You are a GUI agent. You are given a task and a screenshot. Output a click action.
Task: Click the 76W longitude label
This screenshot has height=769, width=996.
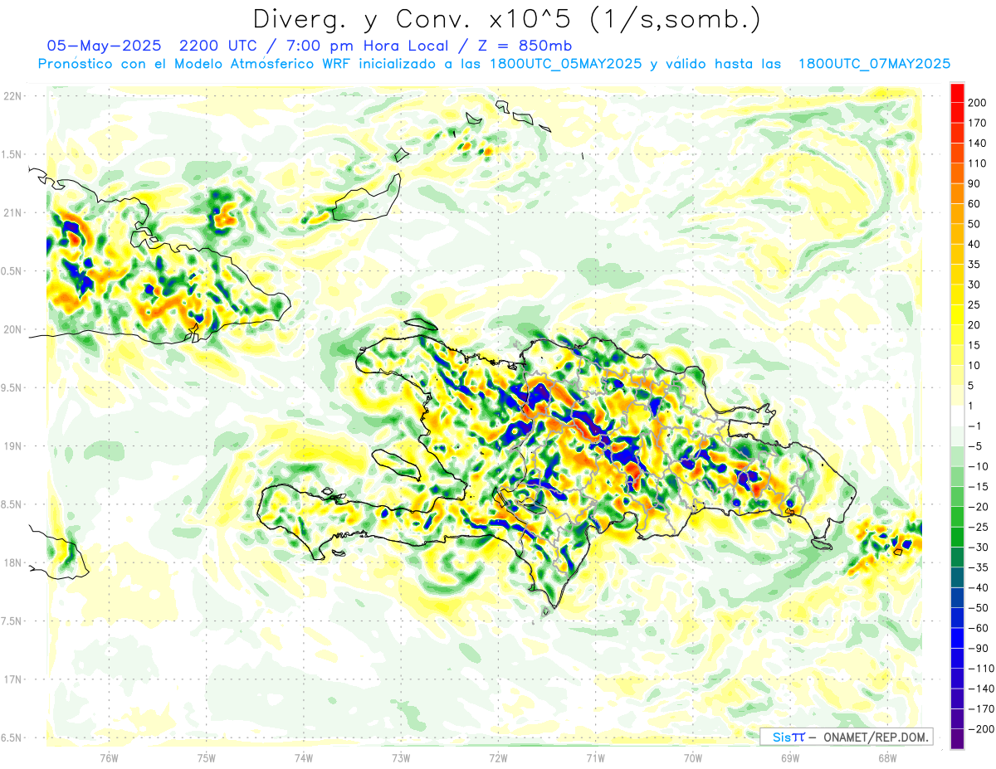point(109,758)
